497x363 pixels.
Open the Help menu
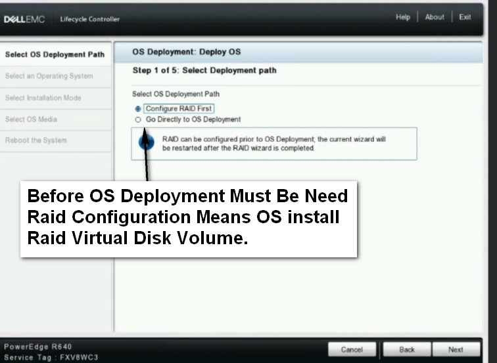(402, 18)
